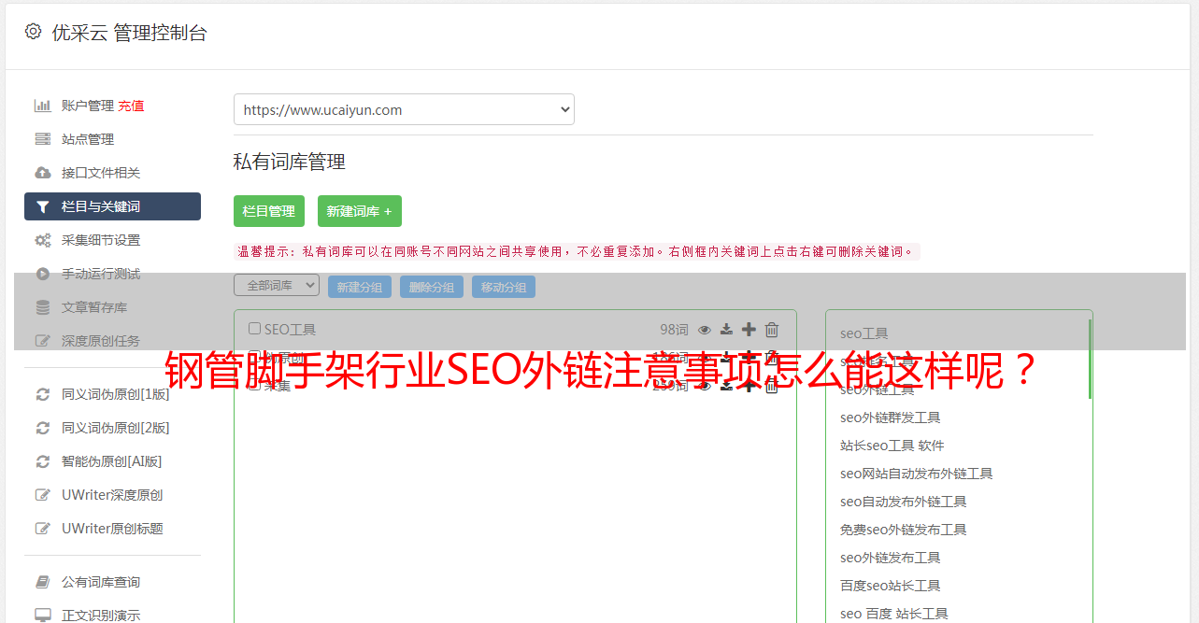Viewport: 1199px width, 623px height.
Task: Select UWriter深度原创 in sidebar
Action: [x=112, y=495]
